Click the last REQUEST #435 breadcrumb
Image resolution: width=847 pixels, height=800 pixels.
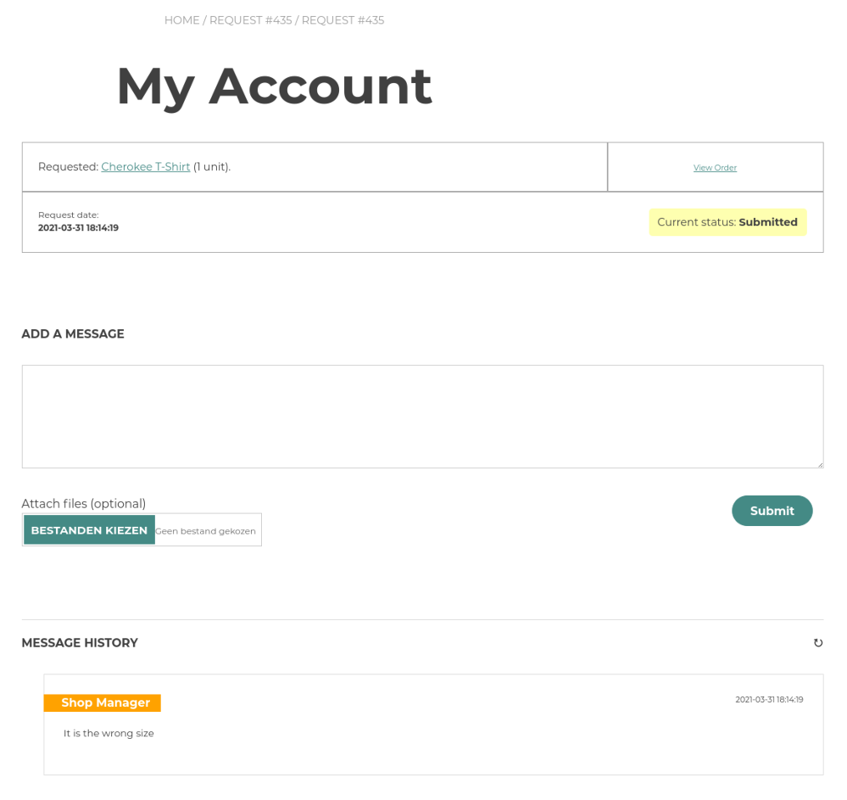click(x=343, y=20)
